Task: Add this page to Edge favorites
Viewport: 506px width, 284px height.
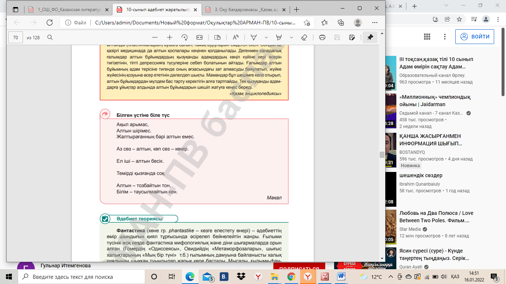Action: (x=307, y=23)
